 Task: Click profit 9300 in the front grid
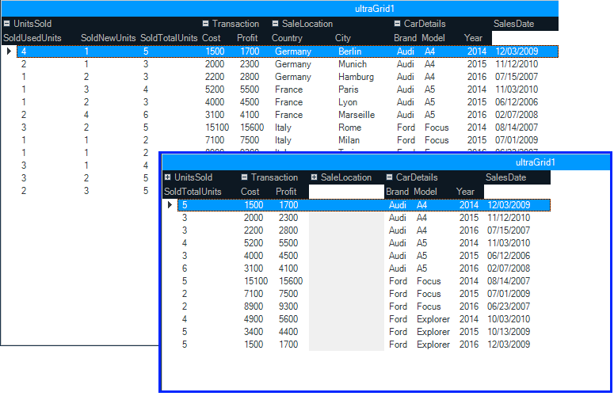[288, 307]
